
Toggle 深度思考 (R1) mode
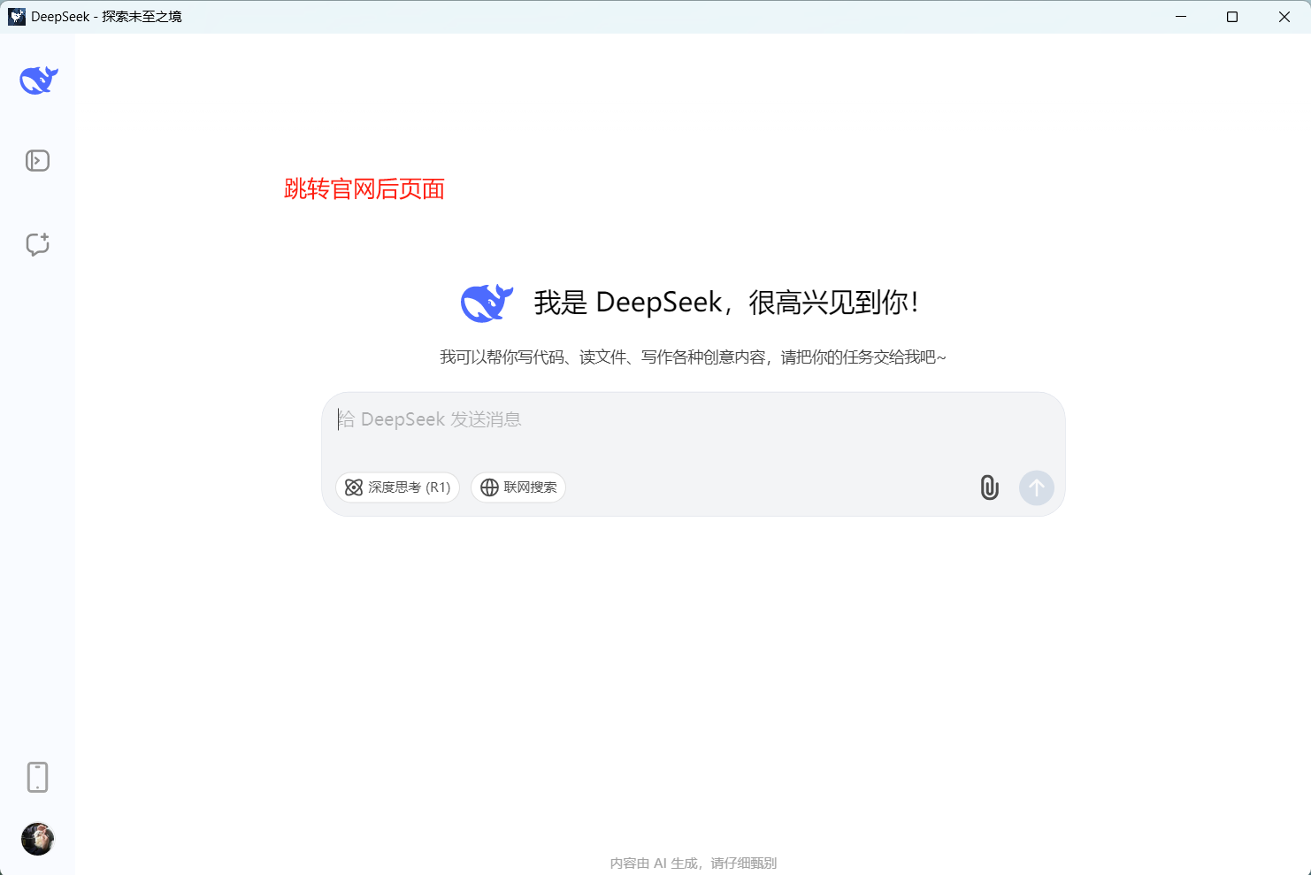tap(397, 487)
